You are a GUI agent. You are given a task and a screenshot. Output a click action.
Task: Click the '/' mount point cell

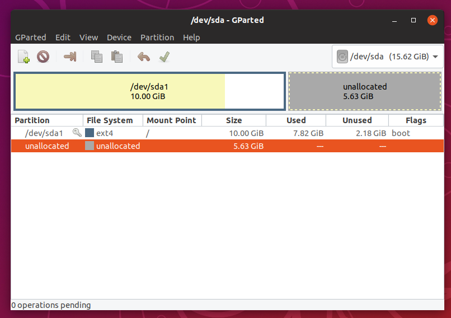148,133
